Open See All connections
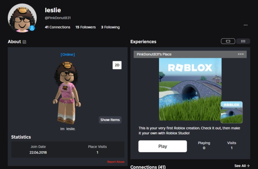 tap(242, 166)
